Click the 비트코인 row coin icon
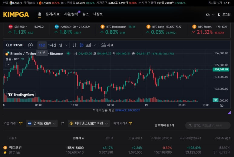This screenshot has width=234, height=157. [x=5, y=148]
